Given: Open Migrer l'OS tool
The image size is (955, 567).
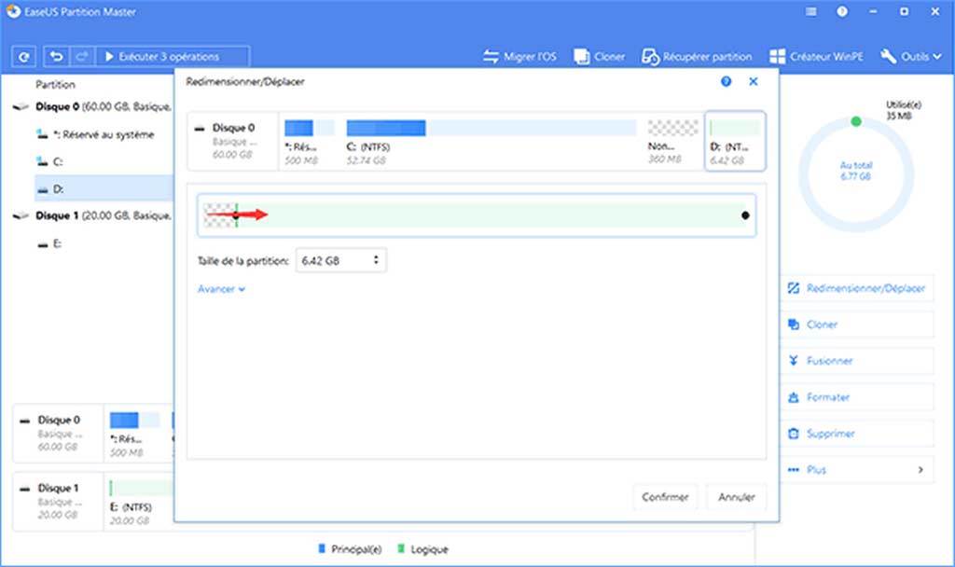Looking at the screenshot, I should click(x=520, y=57).
